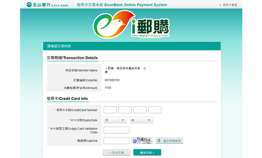Click the captcha input field

click(116, 141)
